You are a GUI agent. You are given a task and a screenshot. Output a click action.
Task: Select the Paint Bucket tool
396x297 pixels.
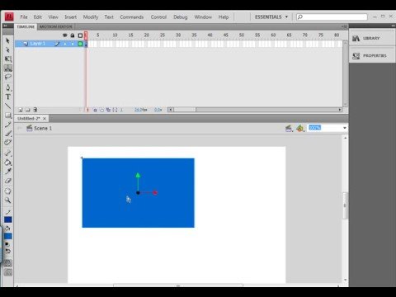pyautogui.click(x=8, y=163)
